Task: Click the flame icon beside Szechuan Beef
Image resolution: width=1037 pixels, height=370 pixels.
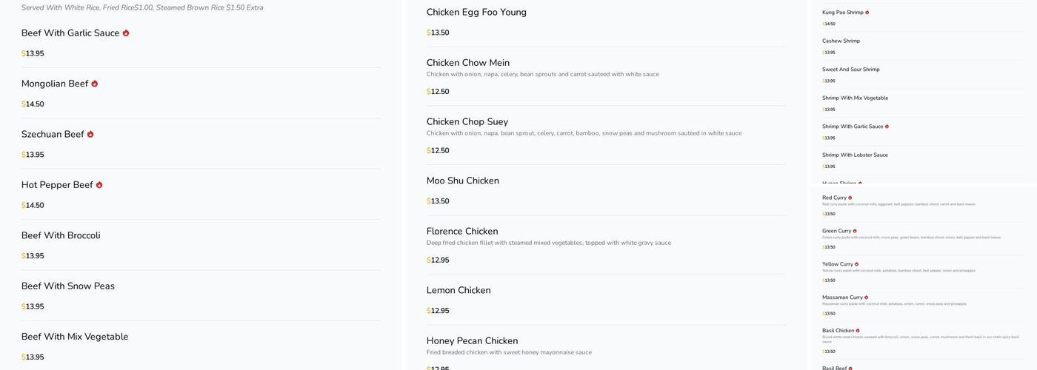Action: 90,135
